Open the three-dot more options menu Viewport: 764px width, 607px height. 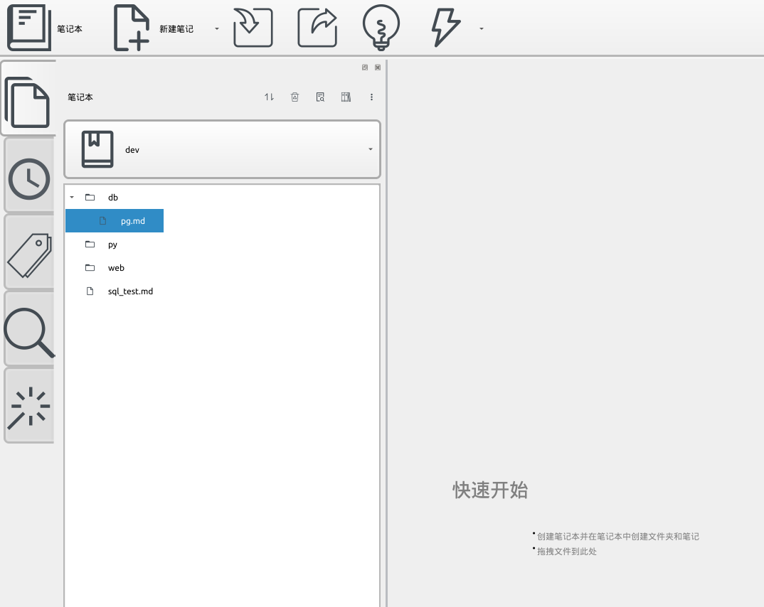point(371,97)
